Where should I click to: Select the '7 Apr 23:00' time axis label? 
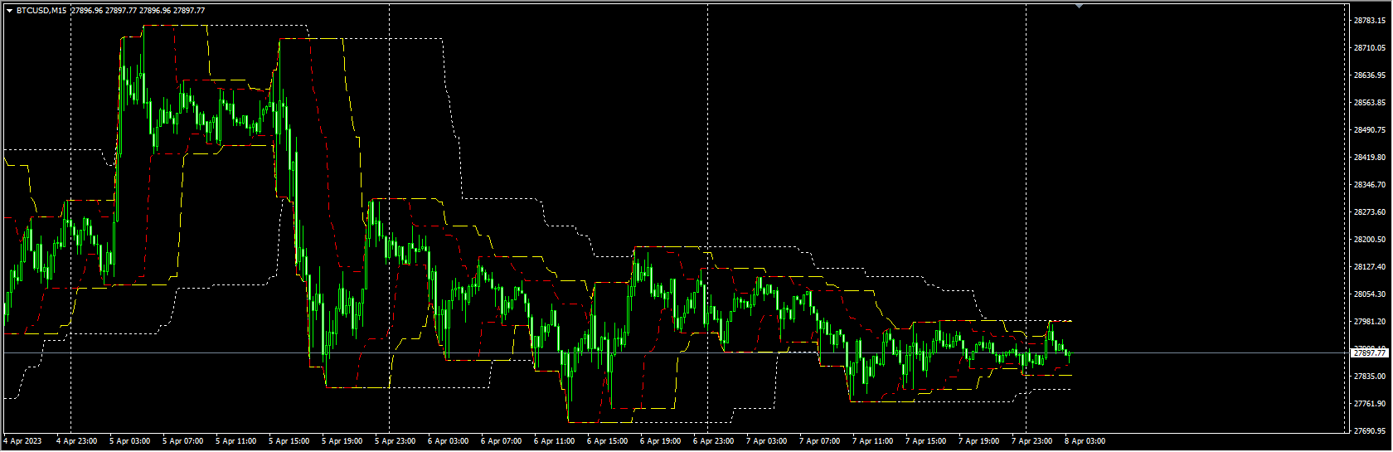tap(1031, 441)
